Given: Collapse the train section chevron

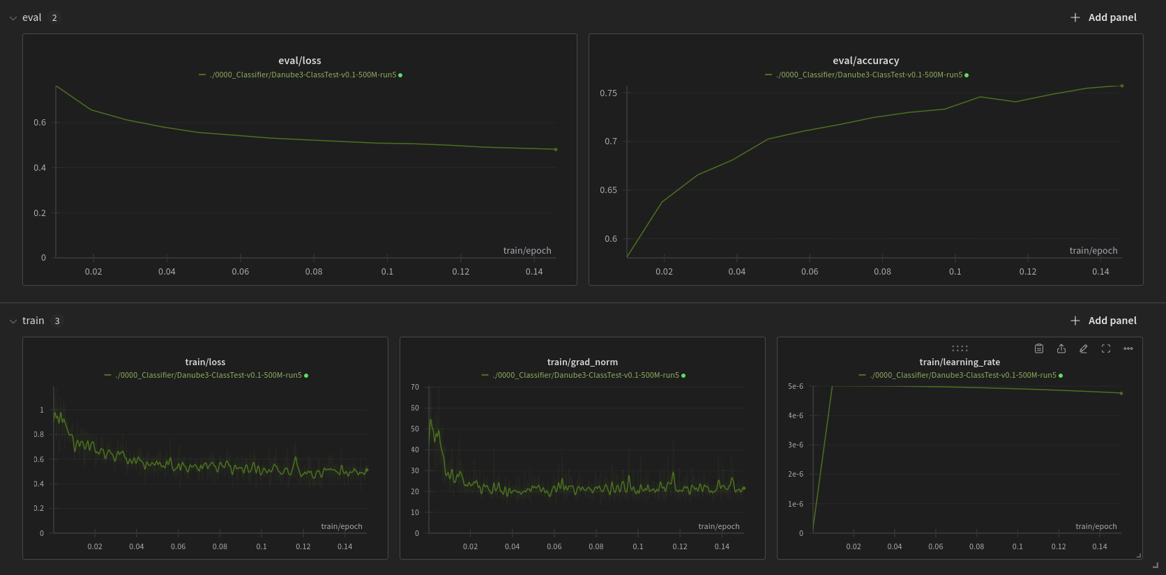Looking at the screenshot, I should click(x=13, y=321).
